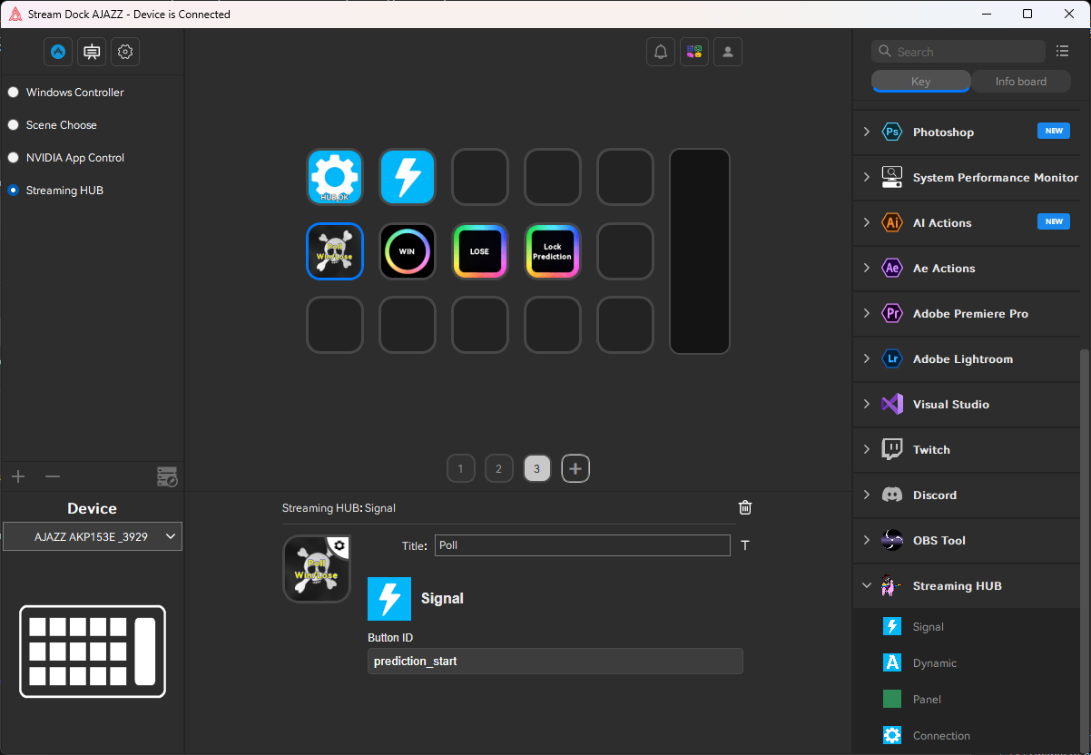Go to key page 3
The width and height of the screenshot is (1091, 755).
pos(537,469)
